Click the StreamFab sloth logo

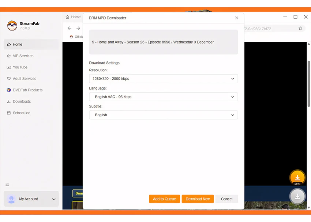(12, 26)
